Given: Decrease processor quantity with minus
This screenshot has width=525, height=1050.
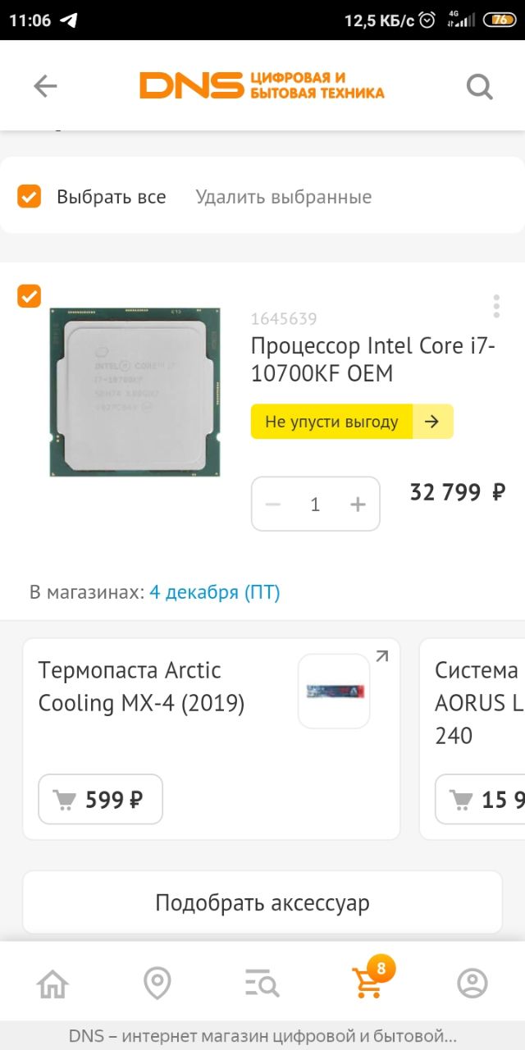Looking at the screenshot, I should click(x=273, y=504).
